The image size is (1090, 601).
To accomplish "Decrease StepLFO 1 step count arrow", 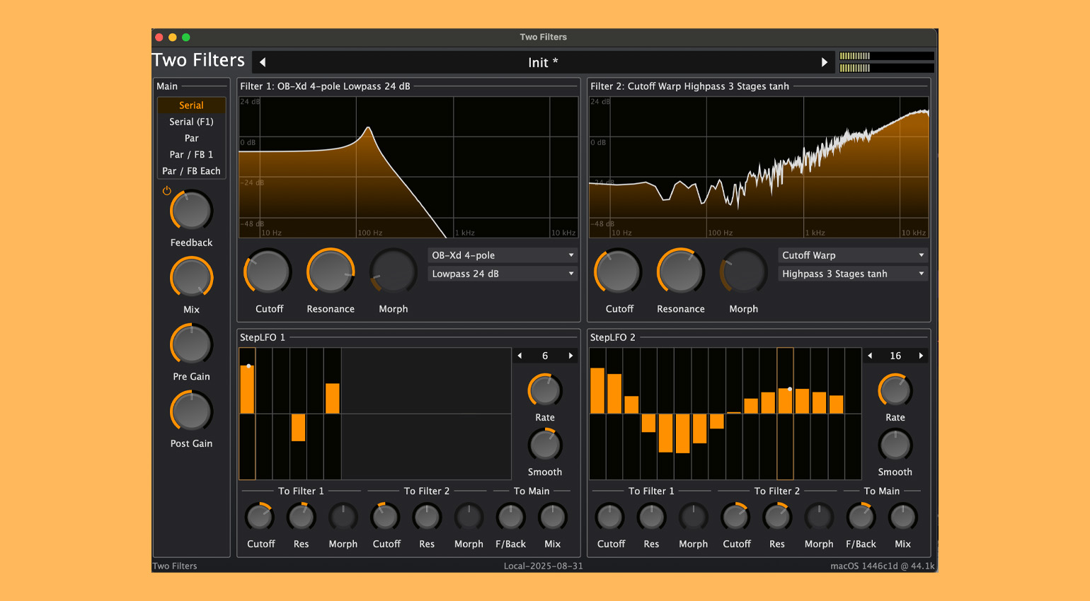I will pyautogui.click(x=520, y=356).
